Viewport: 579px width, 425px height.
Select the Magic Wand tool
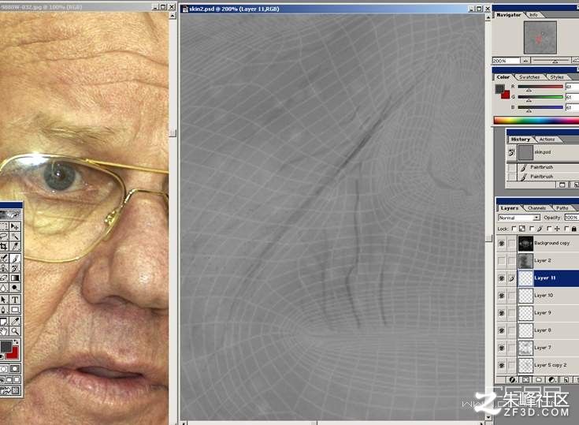15,236
